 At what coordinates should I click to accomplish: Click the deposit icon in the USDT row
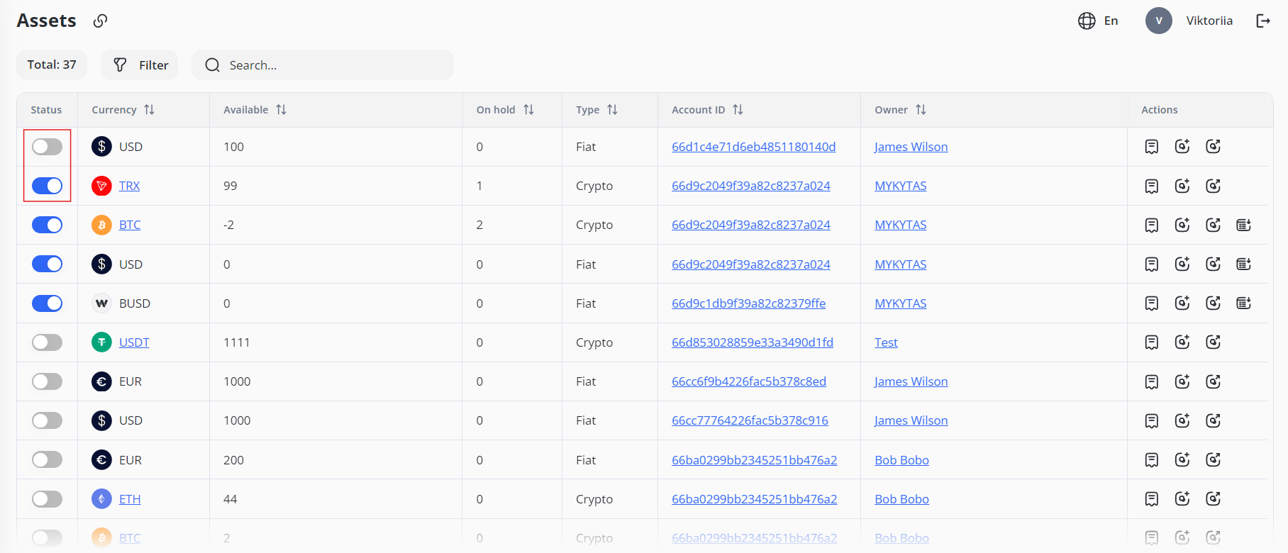(x=1182, y=342)
